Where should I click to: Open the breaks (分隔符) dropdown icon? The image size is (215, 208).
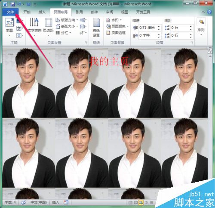[x=83, y=20]
